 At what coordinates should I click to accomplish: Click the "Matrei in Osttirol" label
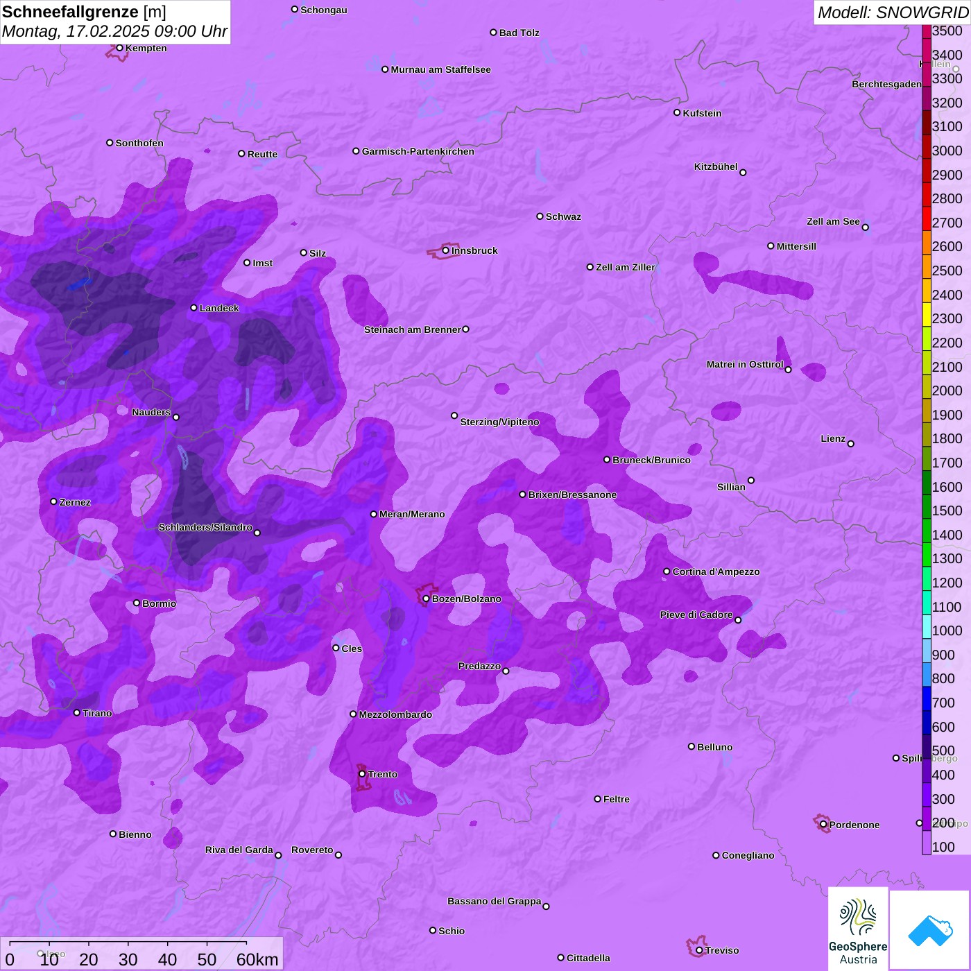pos(745,364)
